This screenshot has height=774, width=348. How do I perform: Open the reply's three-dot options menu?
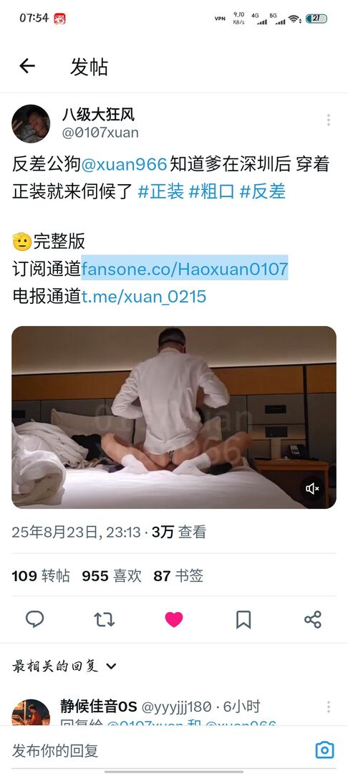[x=328, y=707]
